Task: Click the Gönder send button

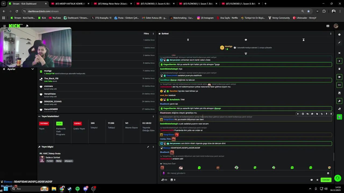Action: pyautogui.click(x=326, y=180)
